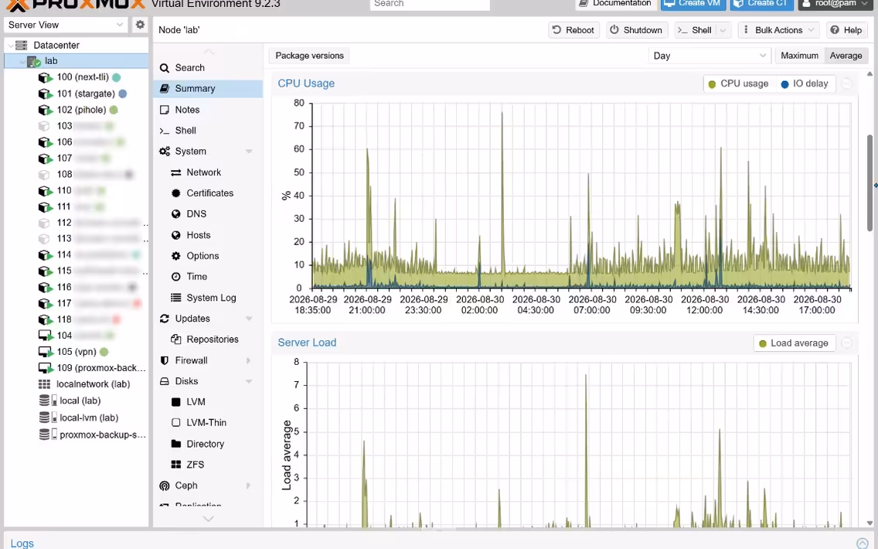This screenshot has width=878, height=549.
Task: Toggle Load average series in legend
Action: point(794,343)
